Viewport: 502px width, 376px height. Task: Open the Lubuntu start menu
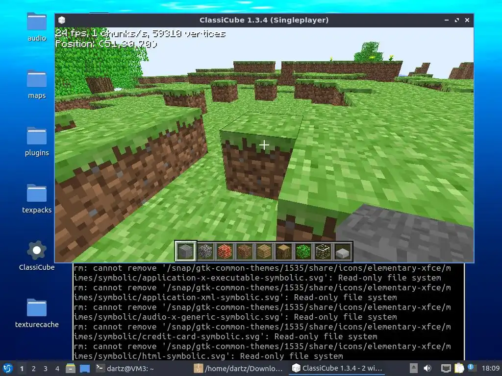pyautogui.click(x=7, y=369)
